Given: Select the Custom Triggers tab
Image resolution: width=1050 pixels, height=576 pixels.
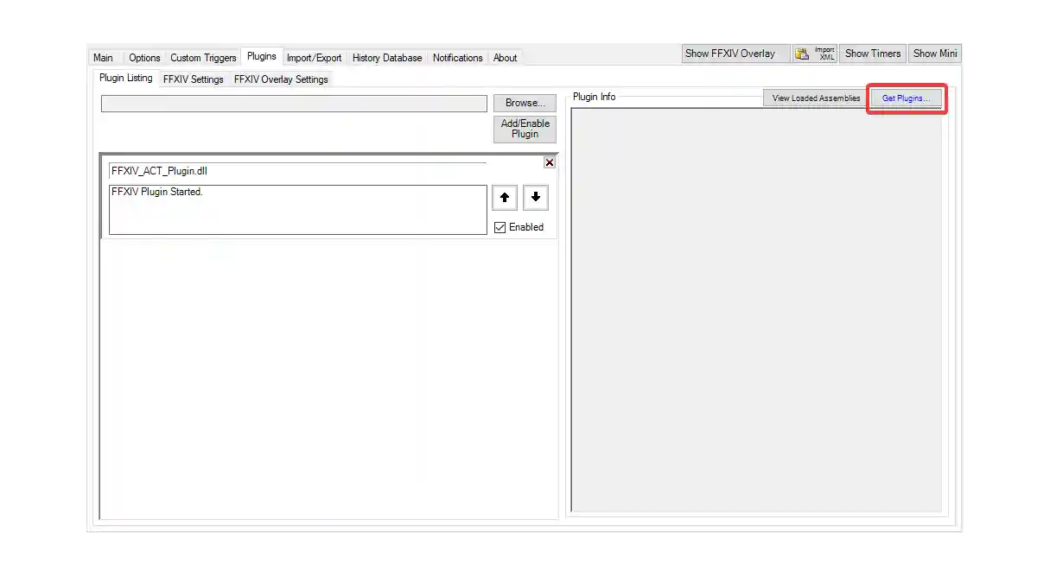Looking at the screenshot, I should 203,57.
